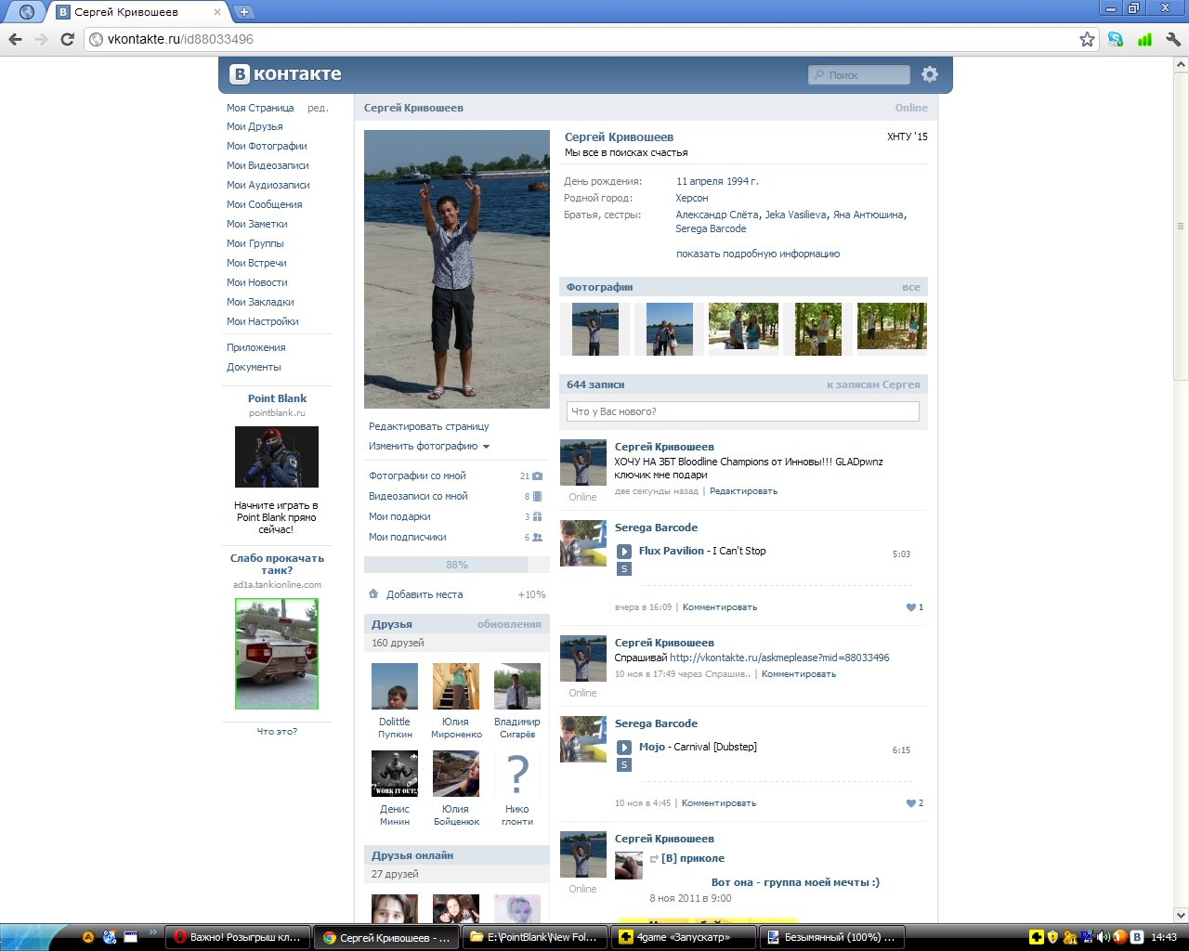Open a new browser tab

pyautogui.click(x=244, y=12)
